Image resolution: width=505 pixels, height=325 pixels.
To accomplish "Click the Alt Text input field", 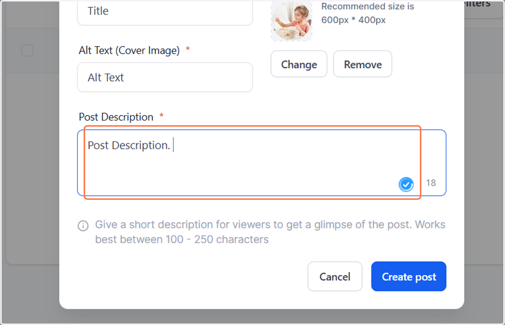I will pos(165,77).
